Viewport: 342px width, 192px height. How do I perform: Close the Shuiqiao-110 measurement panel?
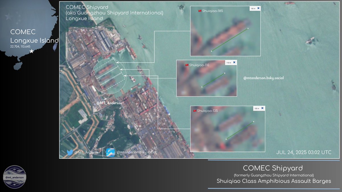click(x=234, y=62)
